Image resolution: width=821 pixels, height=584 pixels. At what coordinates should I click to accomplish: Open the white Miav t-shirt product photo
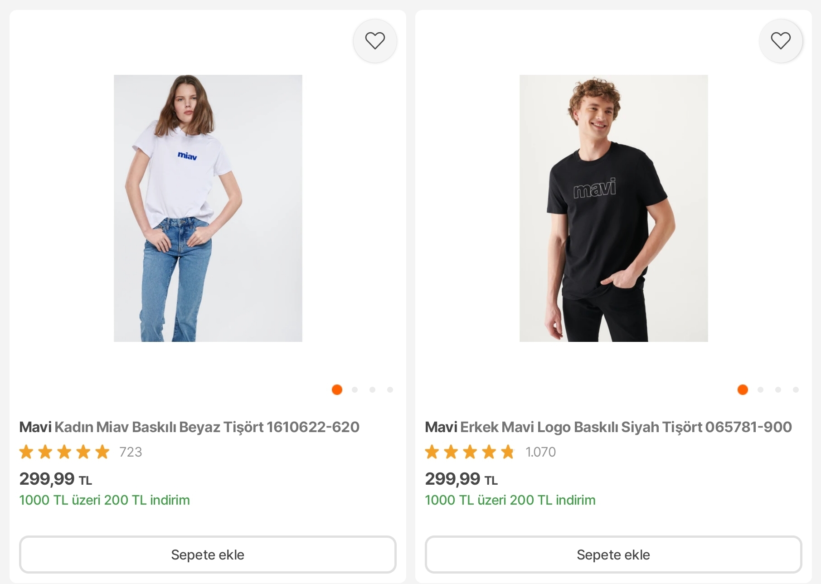pyautogui.click(x=208, y=208)
